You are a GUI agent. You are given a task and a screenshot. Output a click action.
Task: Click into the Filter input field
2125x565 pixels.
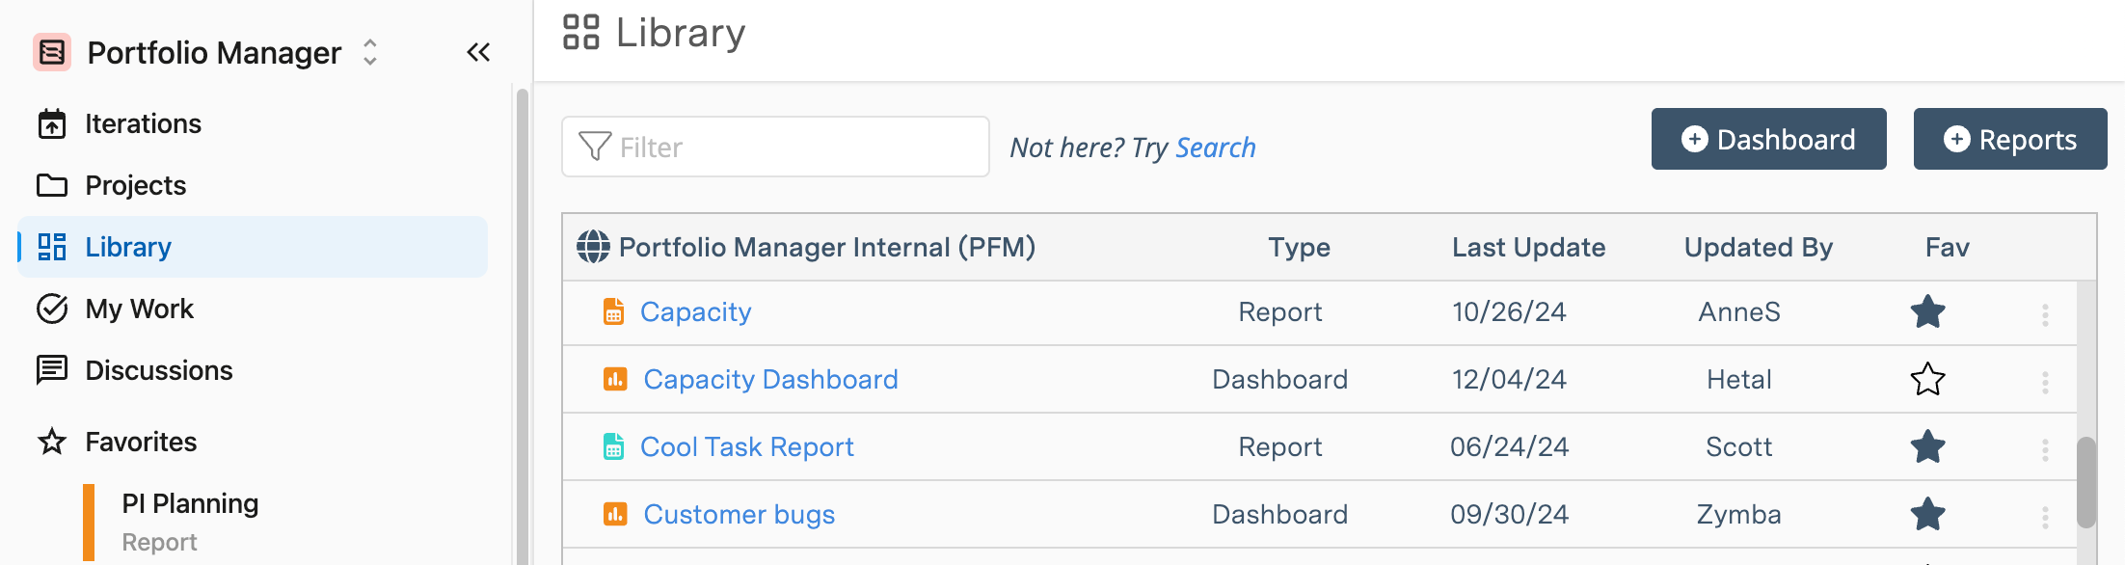click(x=791, y=148)
